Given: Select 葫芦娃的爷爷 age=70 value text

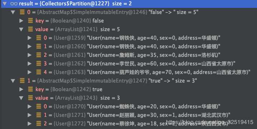Looking at the screenshot, I should 168,72.
